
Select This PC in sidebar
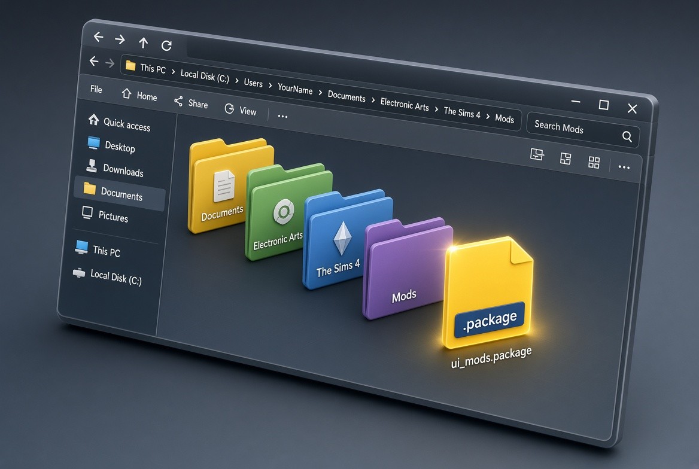coord(98,249)
